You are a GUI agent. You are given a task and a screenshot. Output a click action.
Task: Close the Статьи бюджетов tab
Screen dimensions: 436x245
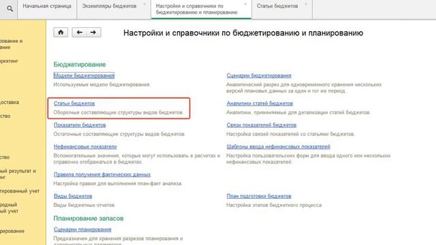306,4
